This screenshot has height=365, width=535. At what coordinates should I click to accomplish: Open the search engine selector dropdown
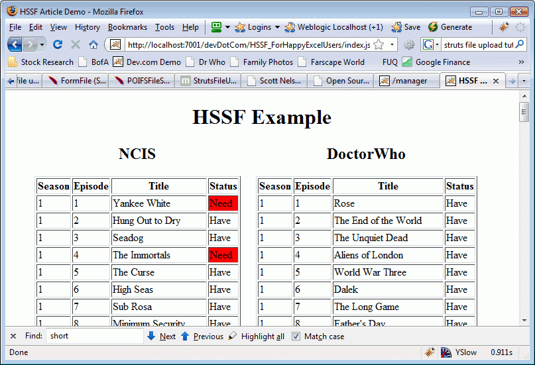coord(437,44)
